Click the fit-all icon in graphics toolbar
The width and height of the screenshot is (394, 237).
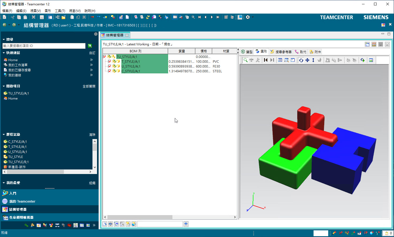click(280, 60)
